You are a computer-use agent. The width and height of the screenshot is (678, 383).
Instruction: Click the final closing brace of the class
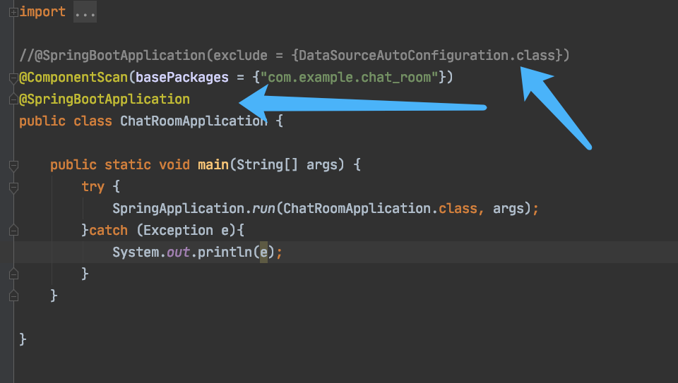point(23,340)
